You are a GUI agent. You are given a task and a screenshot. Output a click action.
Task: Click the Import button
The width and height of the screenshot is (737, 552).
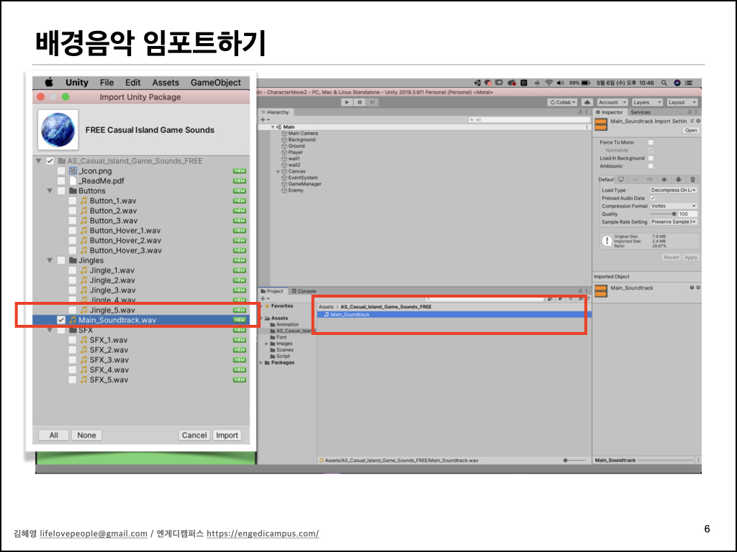click(227, 435)
